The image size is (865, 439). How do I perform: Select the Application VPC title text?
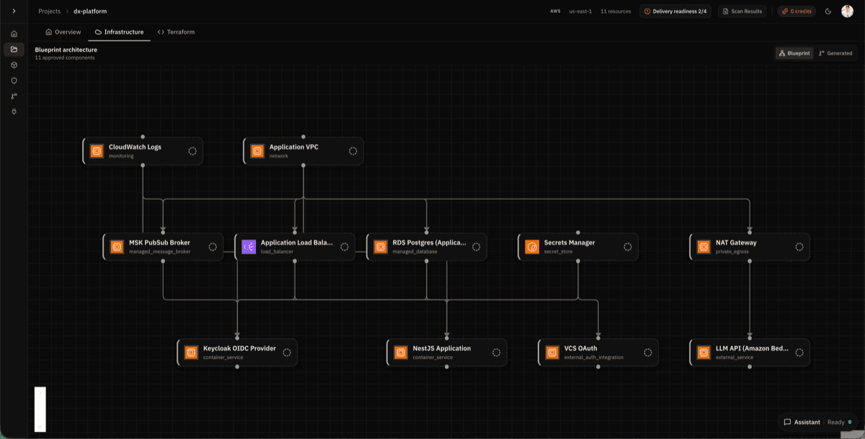tap(293, 147)
